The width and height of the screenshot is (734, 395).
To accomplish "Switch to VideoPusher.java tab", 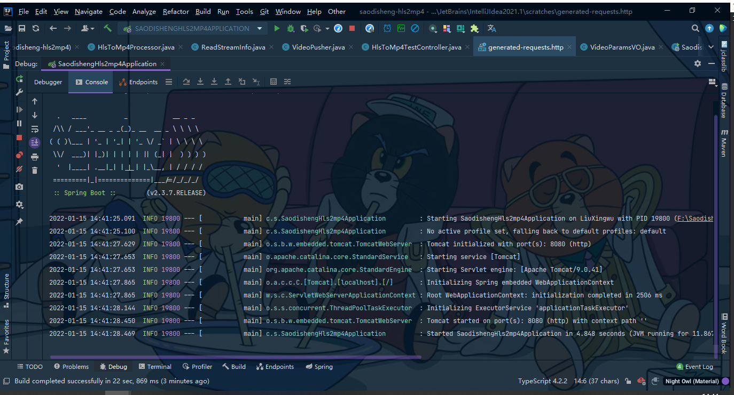I will coord(314,47).
